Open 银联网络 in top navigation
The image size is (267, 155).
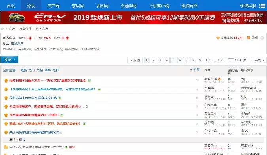[189, 6]
